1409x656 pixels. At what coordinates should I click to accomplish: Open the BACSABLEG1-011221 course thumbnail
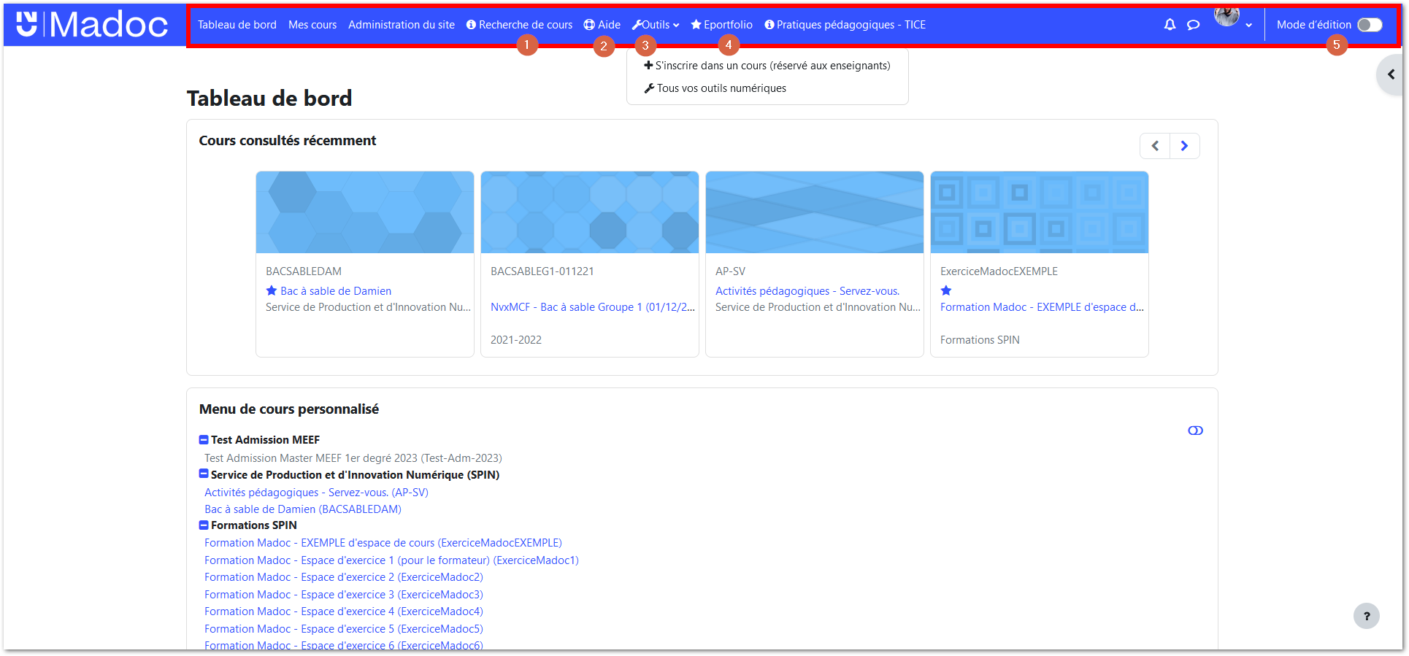(590, 212)
